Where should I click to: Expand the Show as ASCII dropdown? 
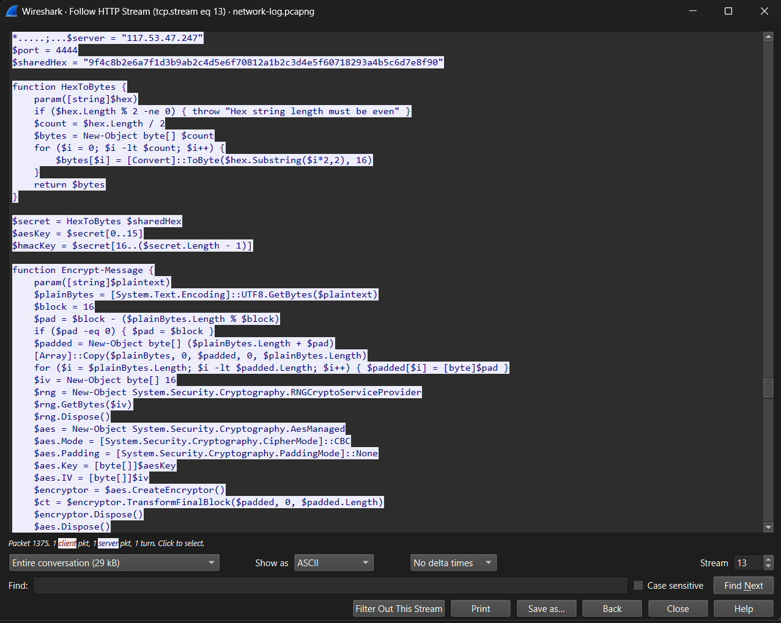(x=334, y=563)
